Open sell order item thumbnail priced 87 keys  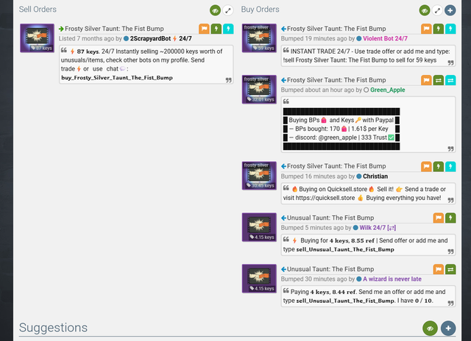pos(37,38)
